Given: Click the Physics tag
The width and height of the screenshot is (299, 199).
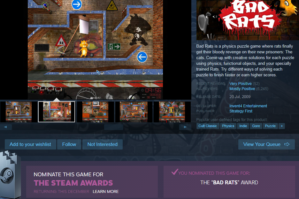Looking at the screenshot, I should tap(228, 126).
